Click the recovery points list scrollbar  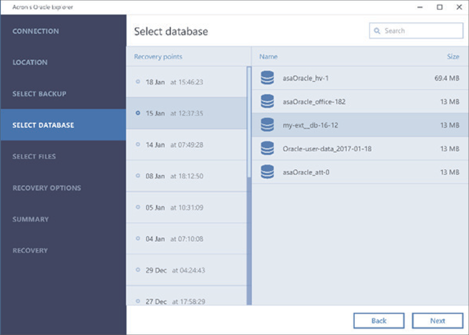tap(249, 186)
